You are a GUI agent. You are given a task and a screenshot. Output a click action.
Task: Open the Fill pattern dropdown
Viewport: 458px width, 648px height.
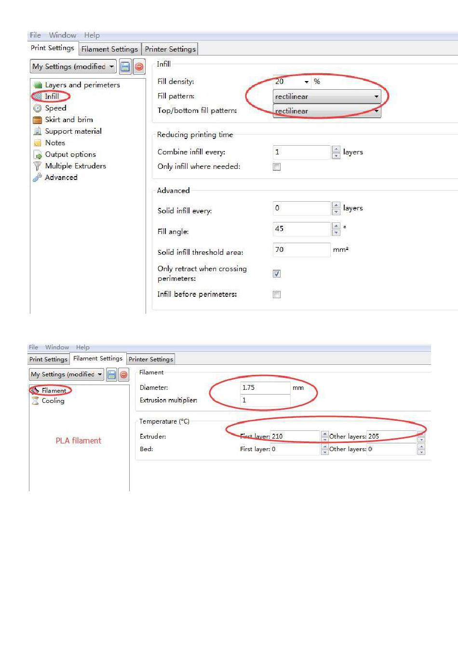327,97
